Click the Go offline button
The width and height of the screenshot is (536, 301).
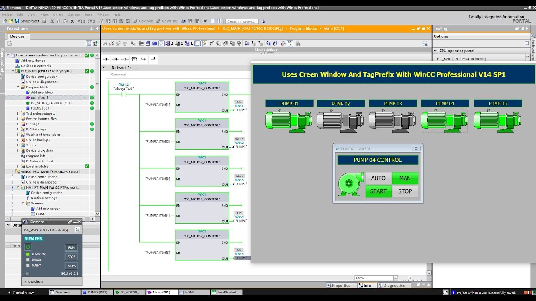[167, 21]
